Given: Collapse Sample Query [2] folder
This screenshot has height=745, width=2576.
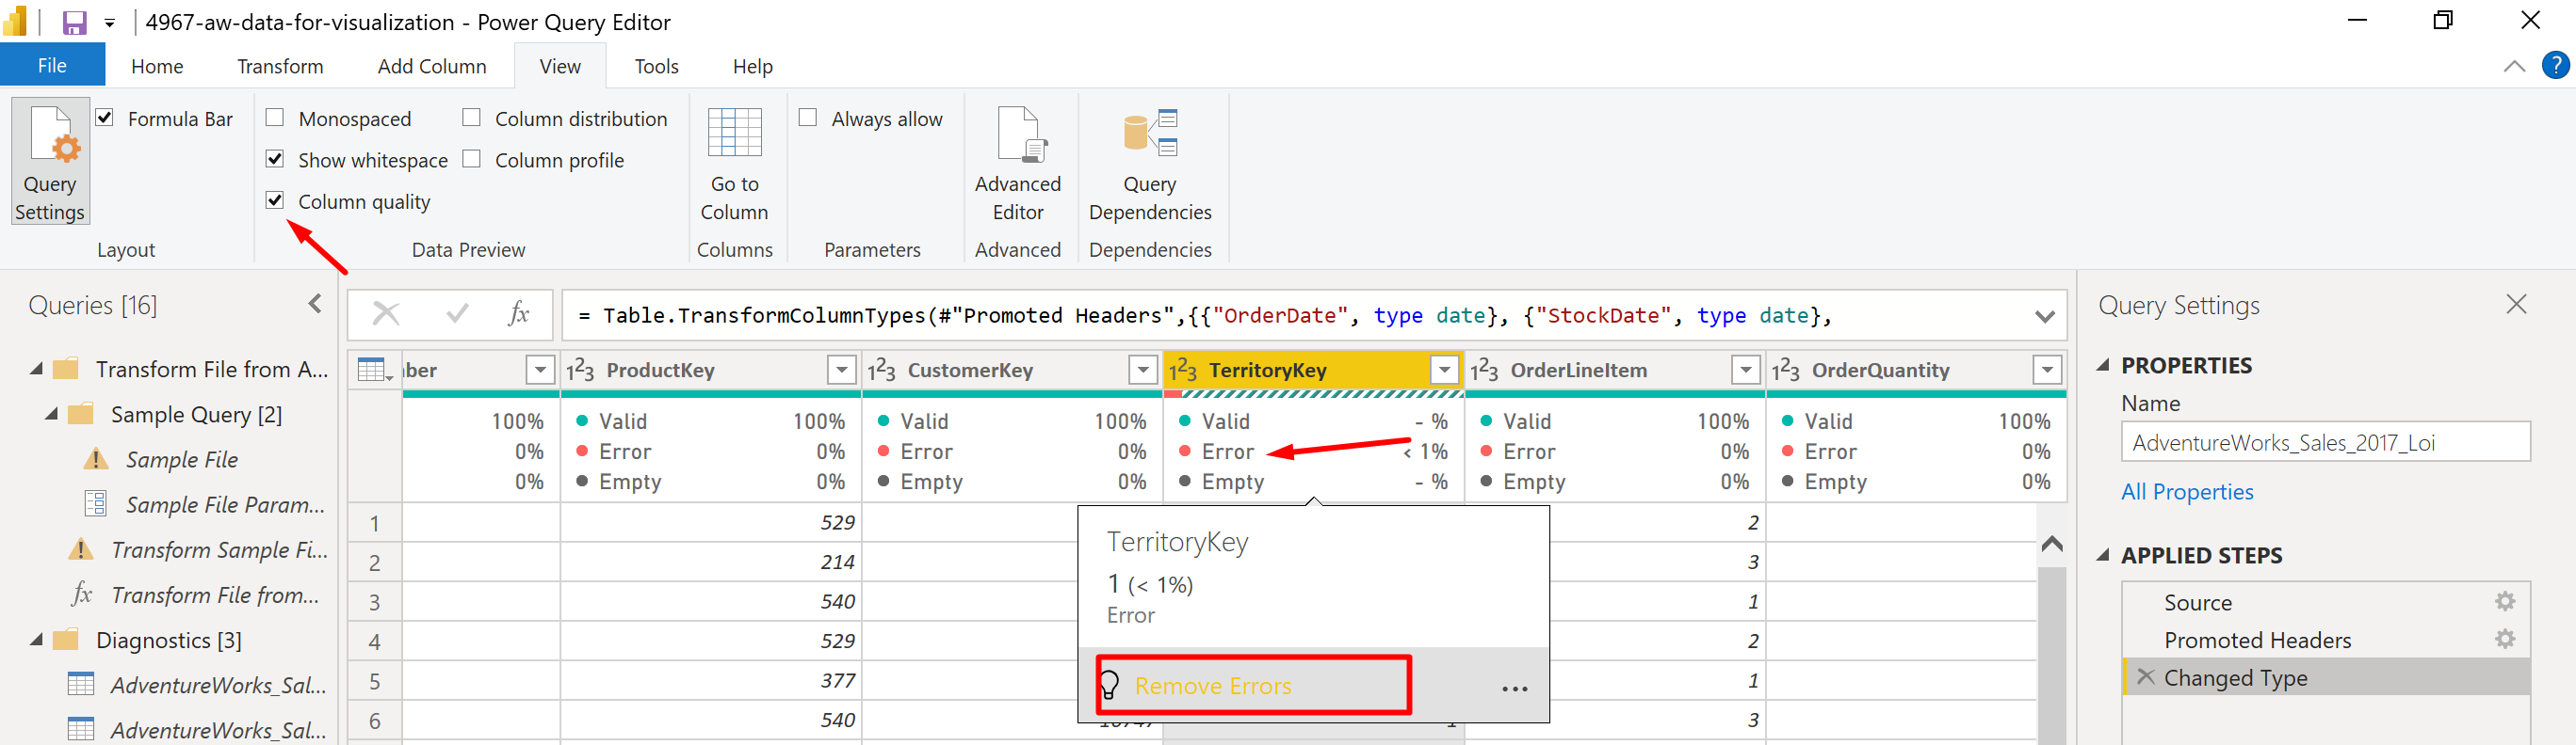Looking at the screenshot, I should pyautogui.click(x=52, y=414).
